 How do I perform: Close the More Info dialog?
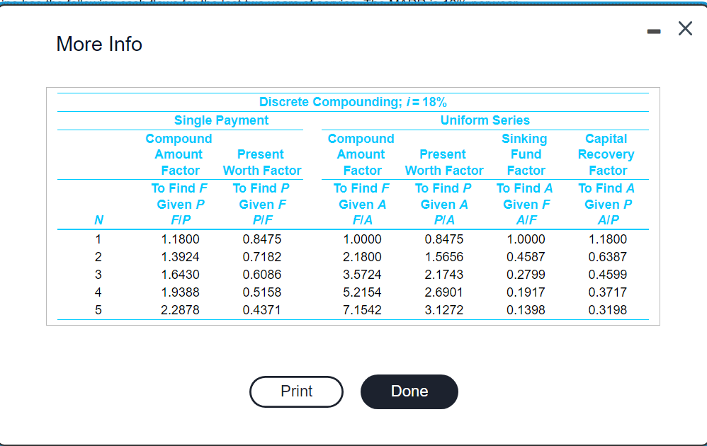pos(684,29)
